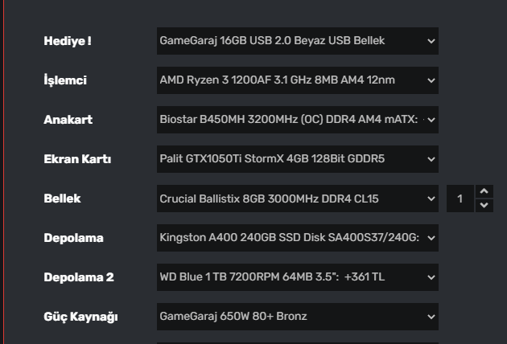The height and width of the screenshot is (344, 507).
Task: Open the Hediye I USB Bellek dropdown
Action: pos(297,41)
